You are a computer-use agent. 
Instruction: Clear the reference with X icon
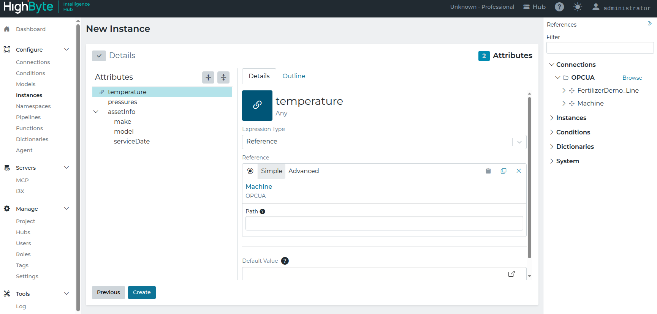[519, 171]
